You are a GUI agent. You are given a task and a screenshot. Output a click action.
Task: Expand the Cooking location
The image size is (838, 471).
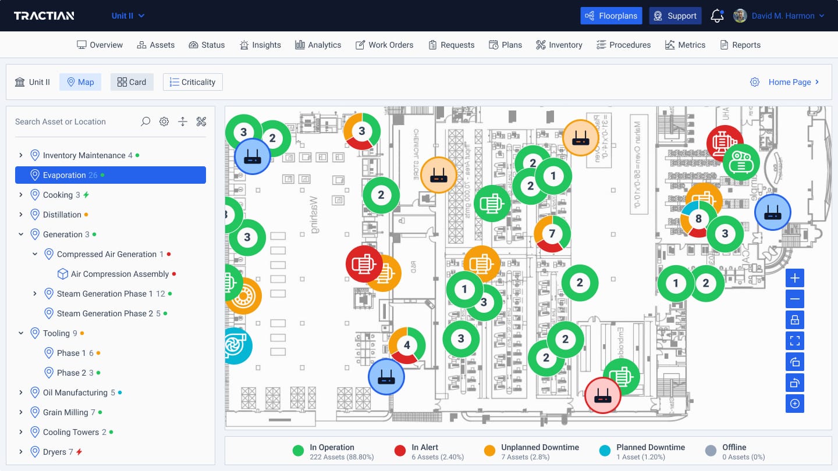point(21,195)
